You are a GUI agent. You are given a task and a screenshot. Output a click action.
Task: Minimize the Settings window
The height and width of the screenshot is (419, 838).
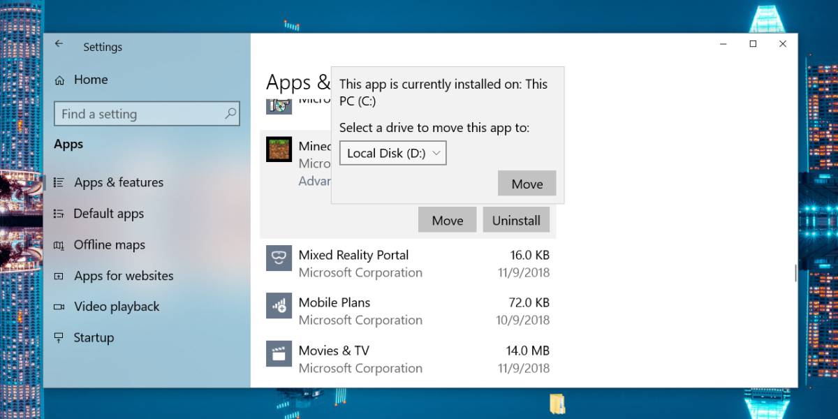click(x=723, y=44)
